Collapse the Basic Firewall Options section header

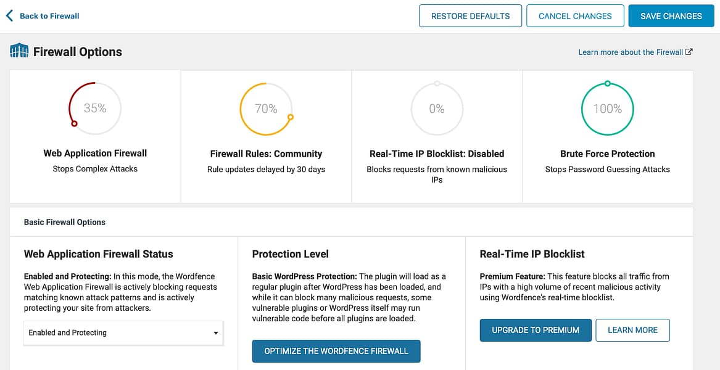click(65, 222)
